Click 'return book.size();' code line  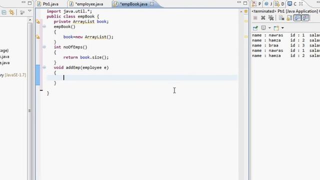coord(86,57)
